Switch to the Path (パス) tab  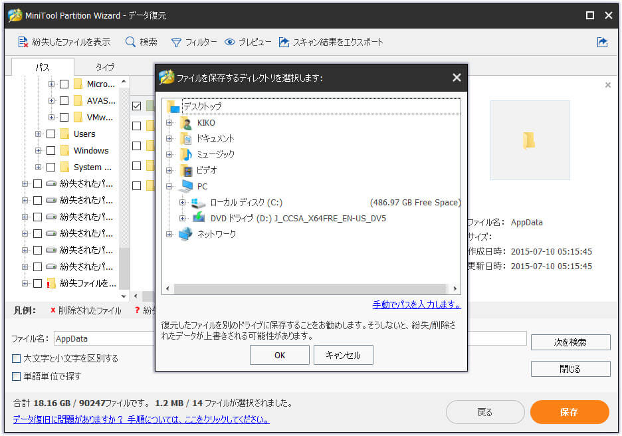(x=43, y=67)
